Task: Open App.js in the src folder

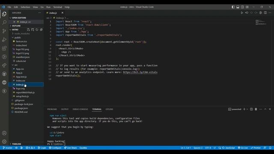Action: click(x=19, y=73)
